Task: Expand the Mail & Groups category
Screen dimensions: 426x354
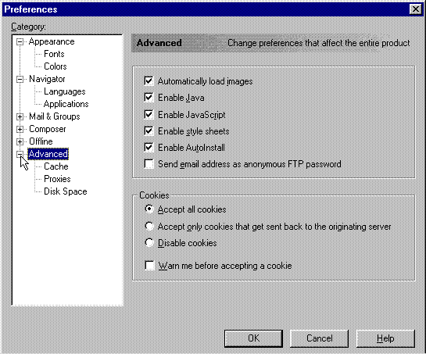Action: click(x=20, y=116)
